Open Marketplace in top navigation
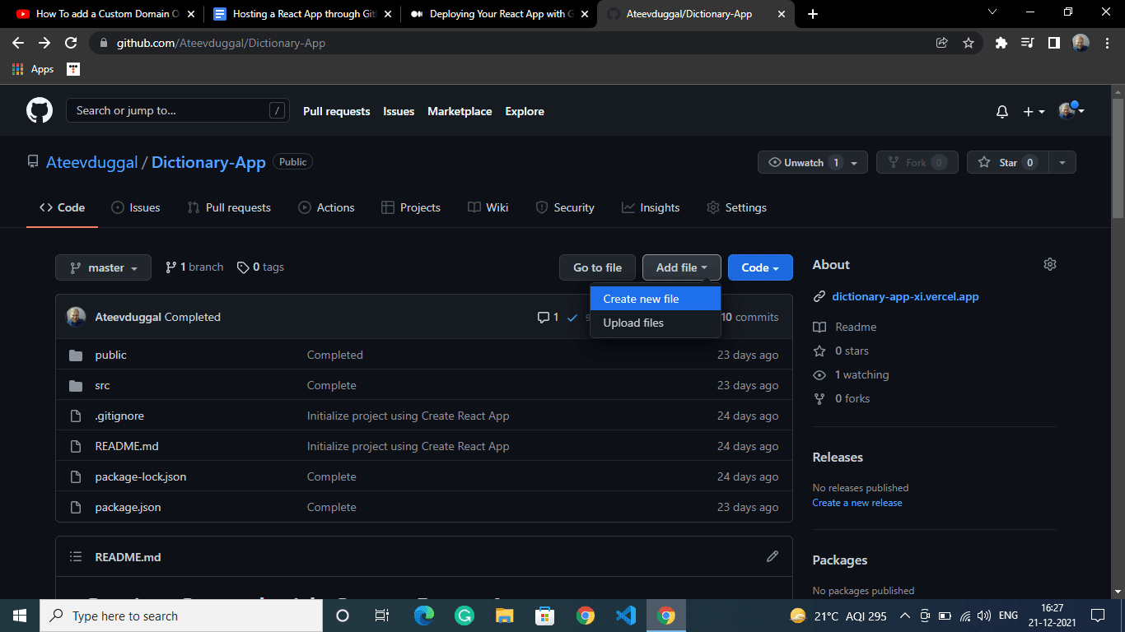The height and width of the screenshot is (632, 1125). (460, 111)
